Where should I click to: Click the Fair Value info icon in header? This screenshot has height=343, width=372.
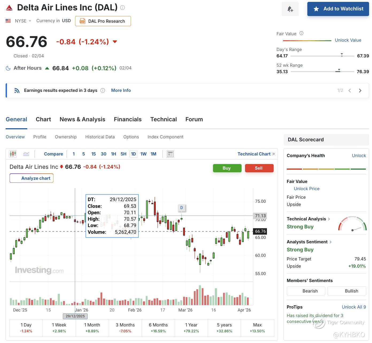pos(301,33)
